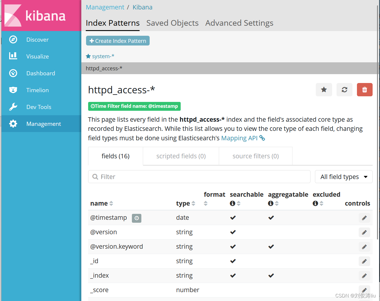Viewport: 380px width, 301px height.
Task: Sort by searchable column arrows
Action: 239,203
